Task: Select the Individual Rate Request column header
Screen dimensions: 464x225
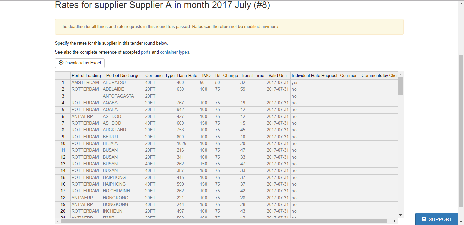Action: point(315,75)
